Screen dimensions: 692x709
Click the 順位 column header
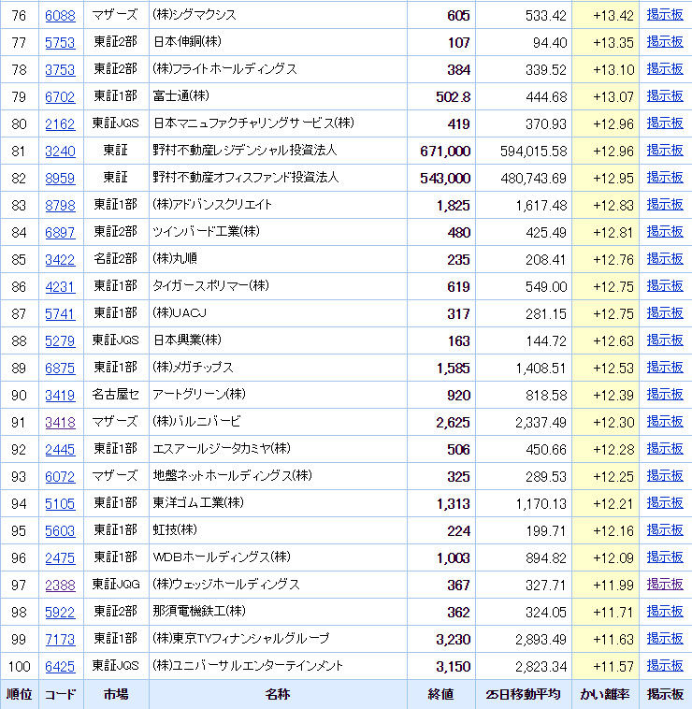coord(19,694)
